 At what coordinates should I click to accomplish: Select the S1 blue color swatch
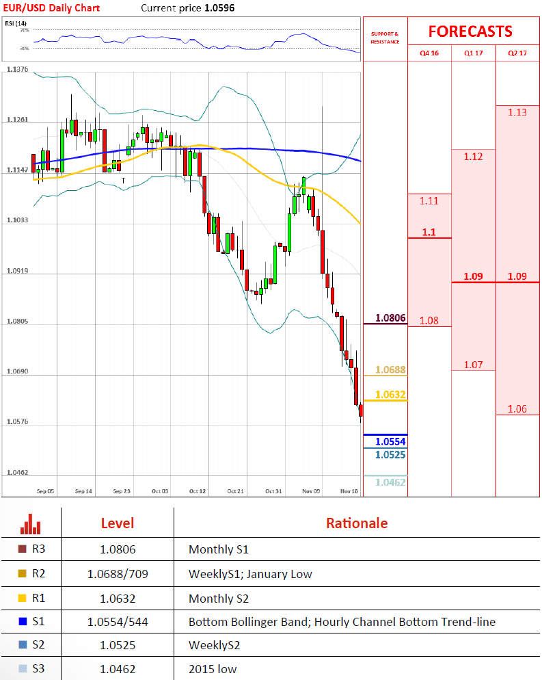(23, 622)
